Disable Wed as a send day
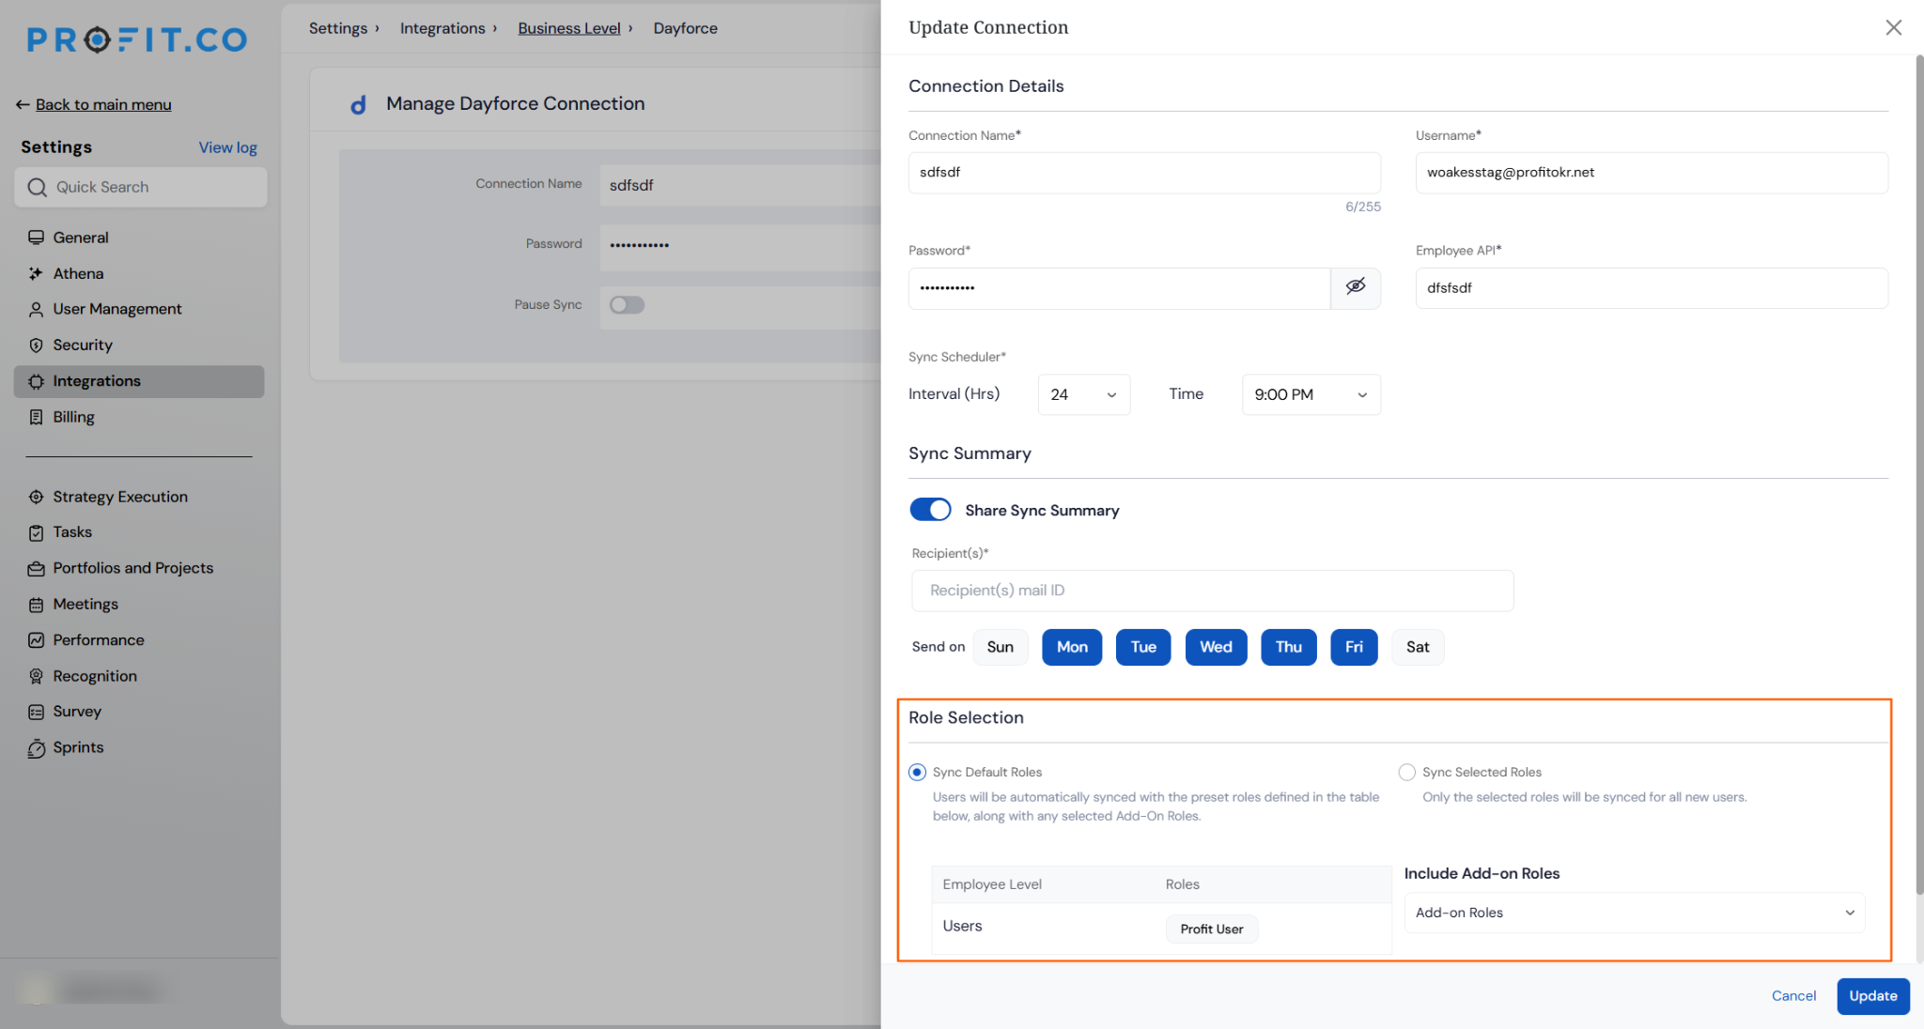This screenshot has height=1029, width=1924. [x=1216, y=647]
